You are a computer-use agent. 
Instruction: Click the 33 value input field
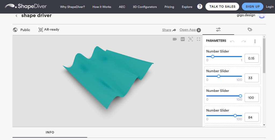coord(252,78)
